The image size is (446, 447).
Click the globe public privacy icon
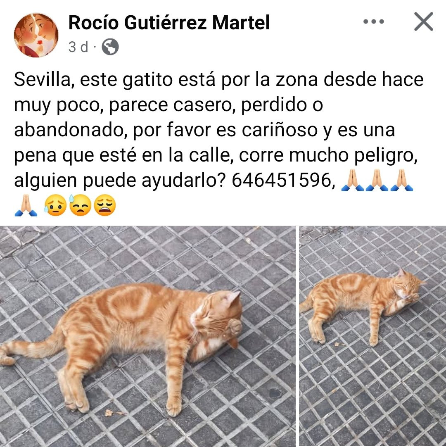pos(110,47)
